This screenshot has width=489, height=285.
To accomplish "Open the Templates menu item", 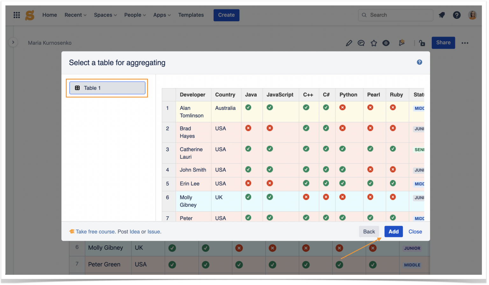I will tap(191, 15).
